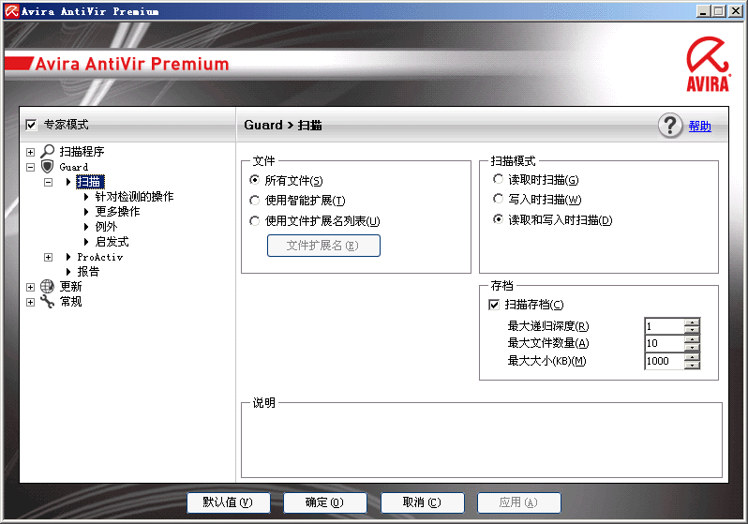Select the ProActiv tree item
748x524 pixels.
tap(100, 257)
